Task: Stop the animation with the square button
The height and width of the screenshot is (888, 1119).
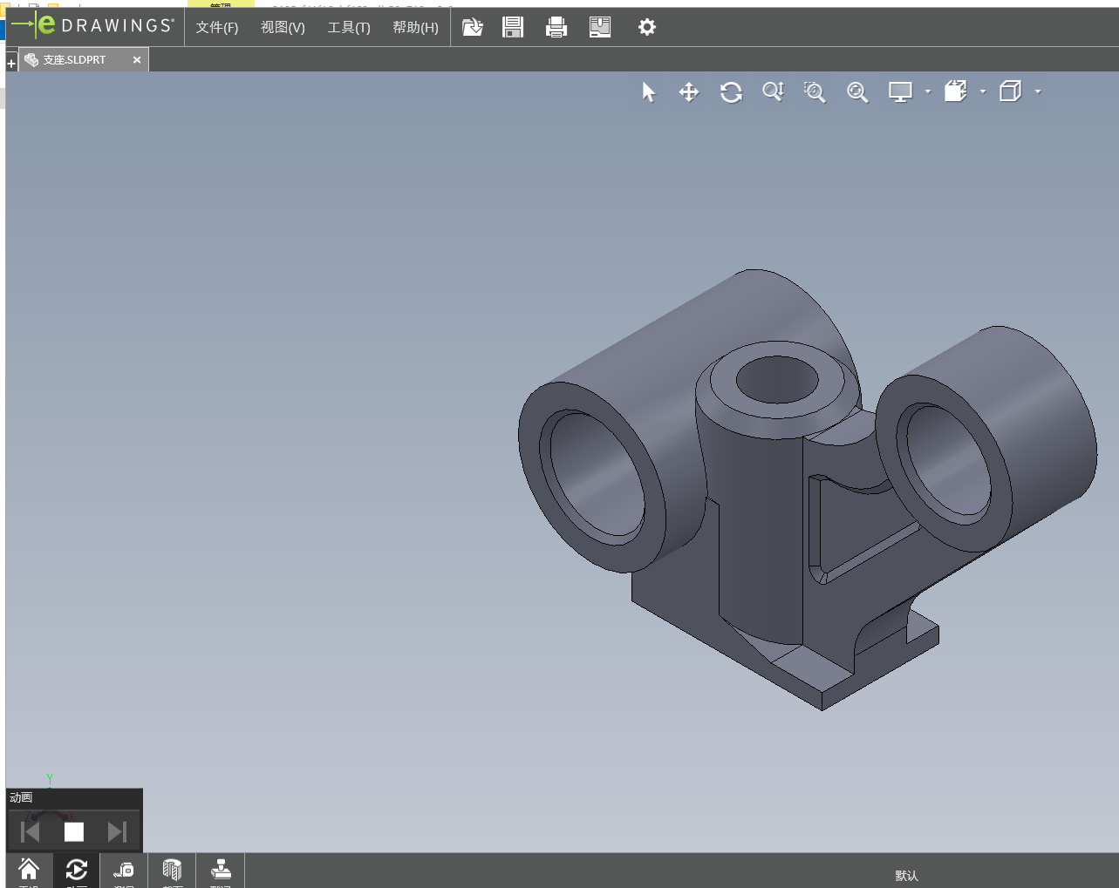Action: (x=74, y=832)
